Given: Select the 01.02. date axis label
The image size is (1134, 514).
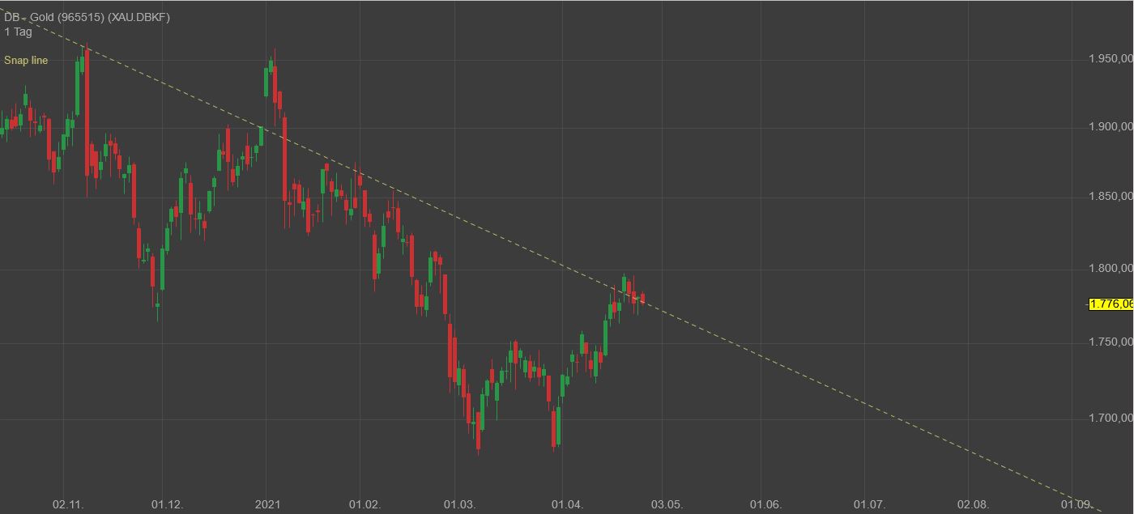Looking at the screenshot, I should 364,504.
